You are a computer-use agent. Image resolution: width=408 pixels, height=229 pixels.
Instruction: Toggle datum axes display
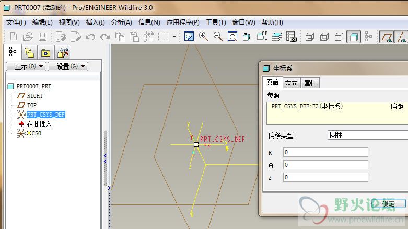(401, 37)
